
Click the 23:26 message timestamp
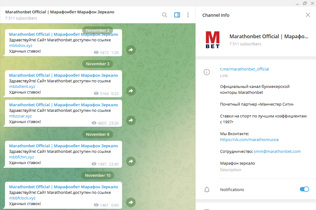point(114,123)
